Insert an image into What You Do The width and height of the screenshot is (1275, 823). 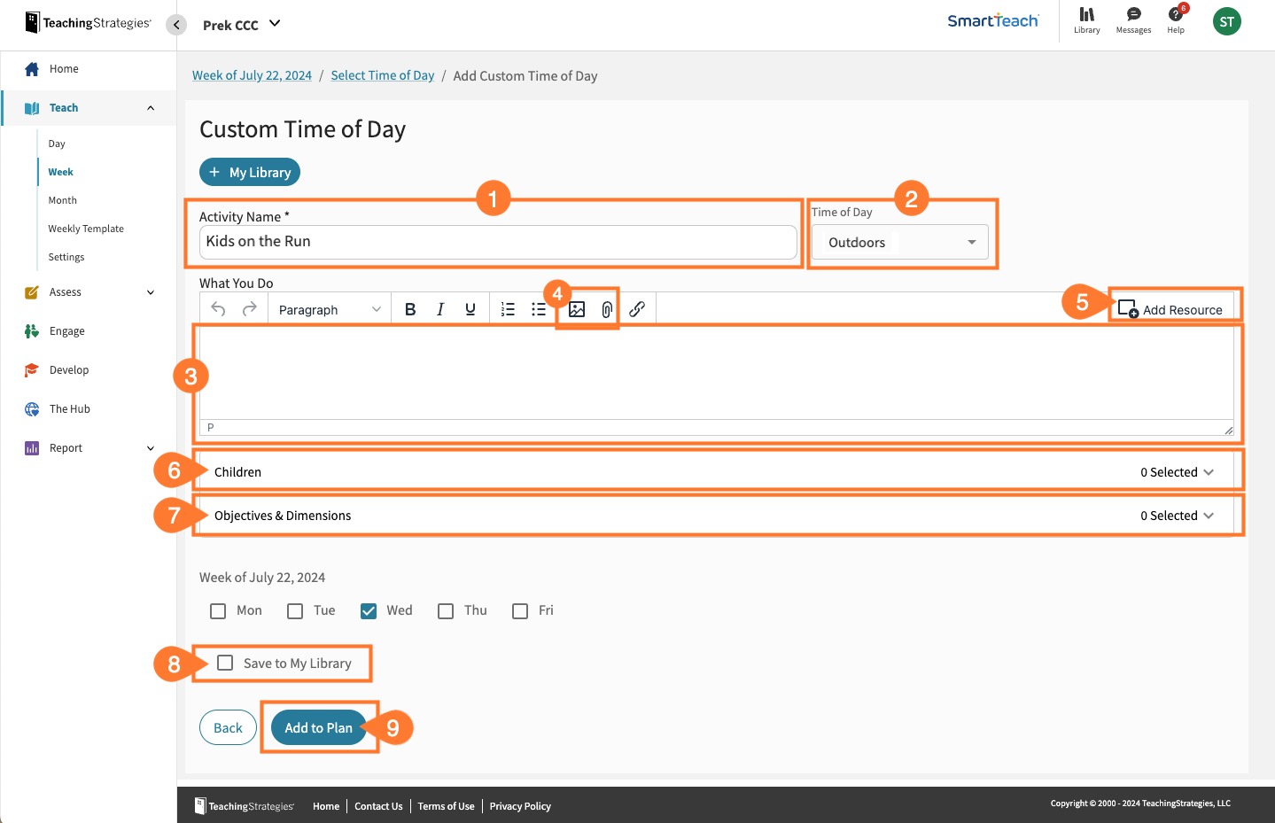click(576, 308)
